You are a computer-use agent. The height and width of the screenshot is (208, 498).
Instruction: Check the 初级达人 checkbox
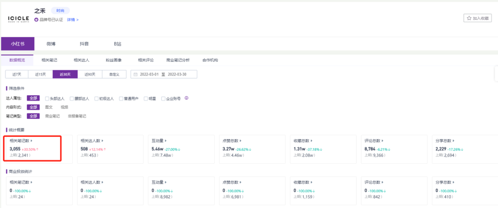(x=96, y=99)
